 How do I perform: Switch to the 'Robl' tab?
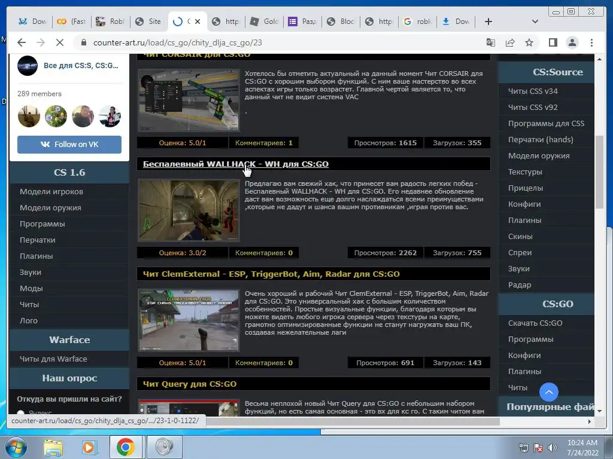click(x=110, y=22)
